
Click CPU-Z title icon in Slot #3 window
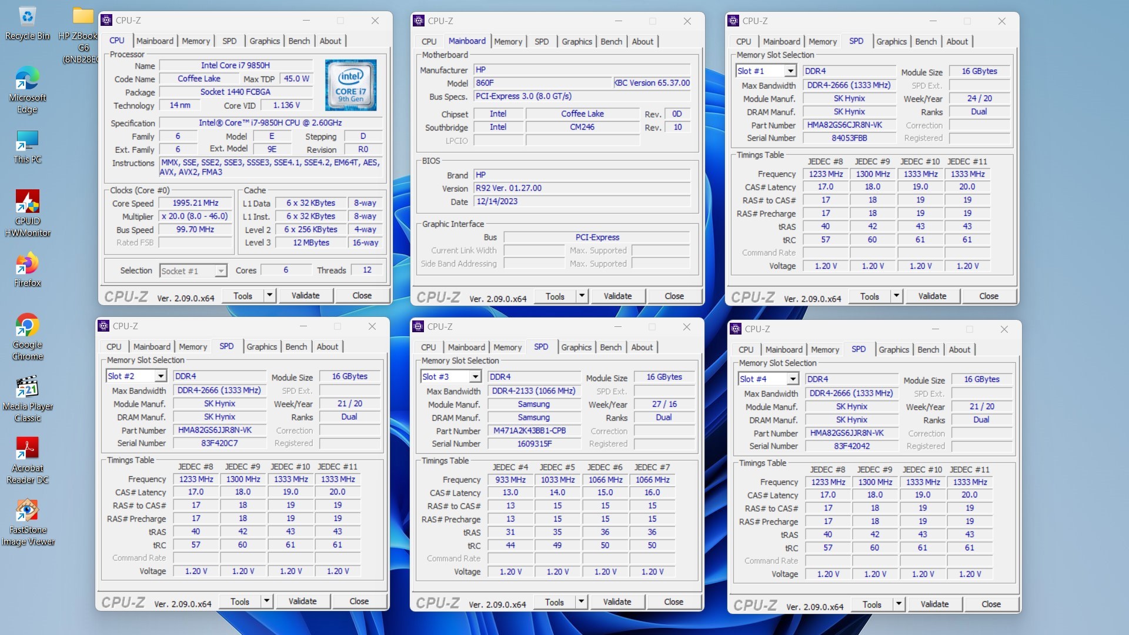418,327
